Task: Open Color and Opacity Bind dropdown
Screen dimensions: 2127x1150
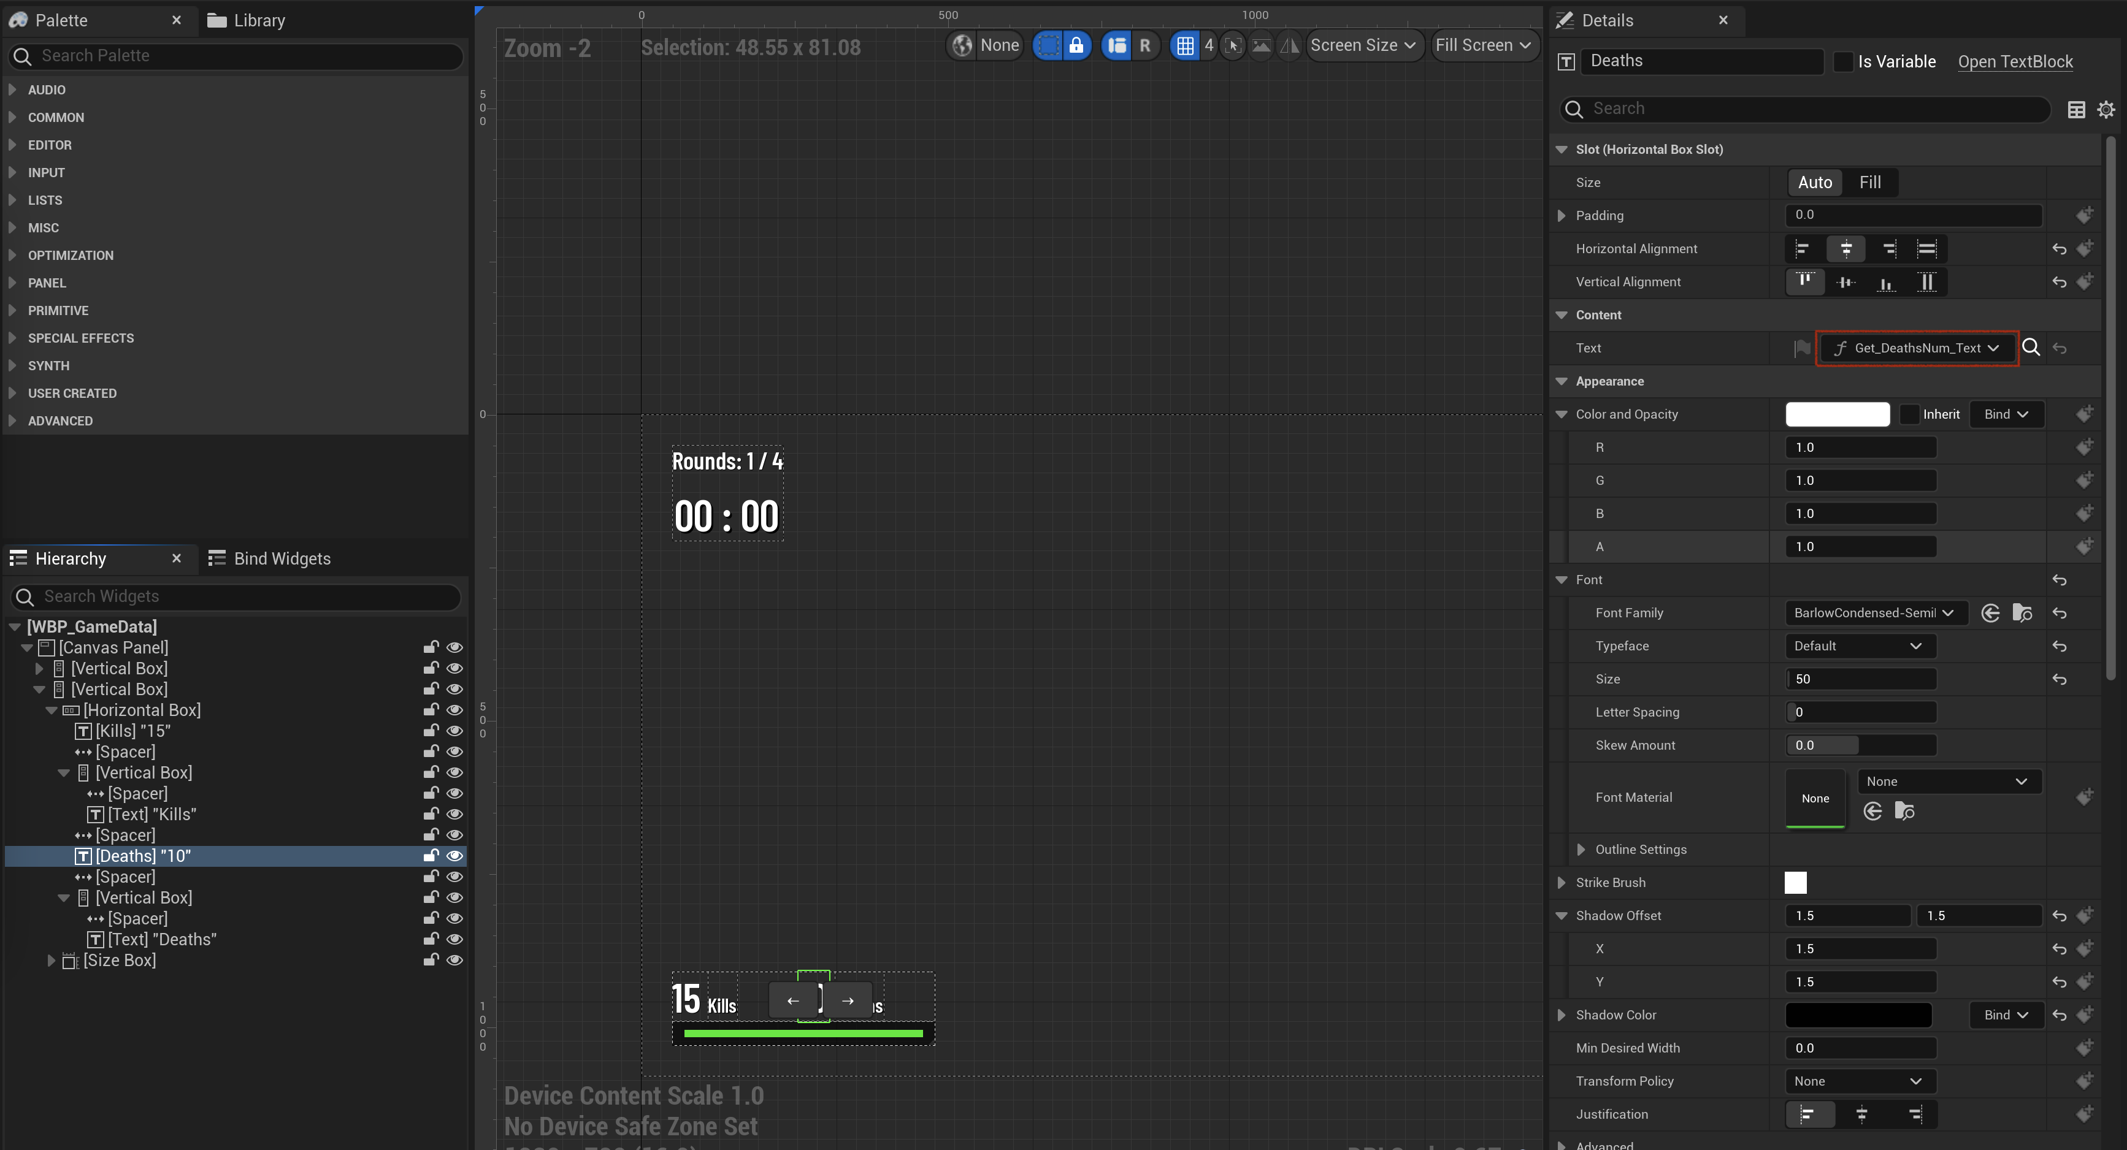Action: tap(2006, 414)
